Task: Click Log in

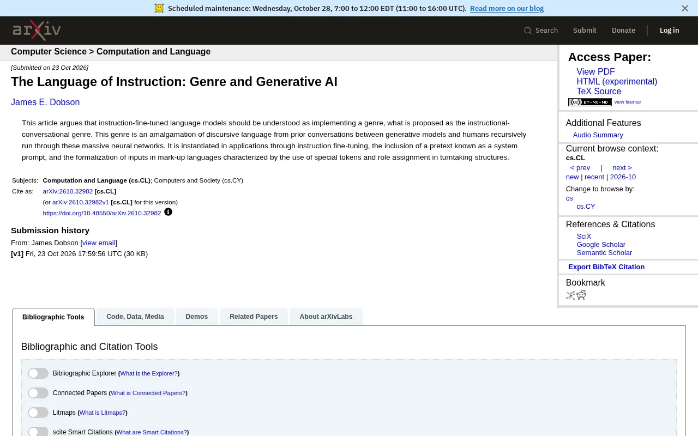Action: click(669, 31)
